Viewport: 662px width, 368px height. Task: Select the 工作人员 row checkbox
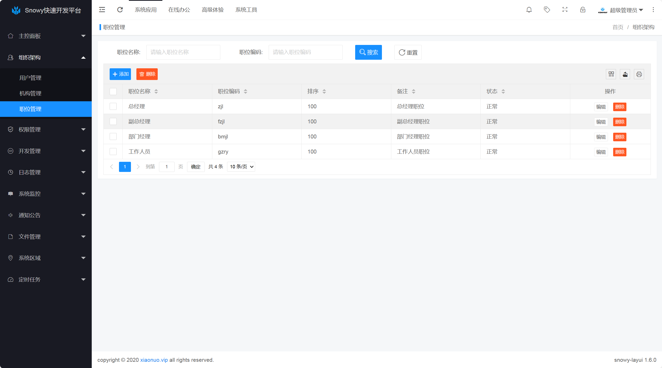pyautogui.click(x=113, y=152)
